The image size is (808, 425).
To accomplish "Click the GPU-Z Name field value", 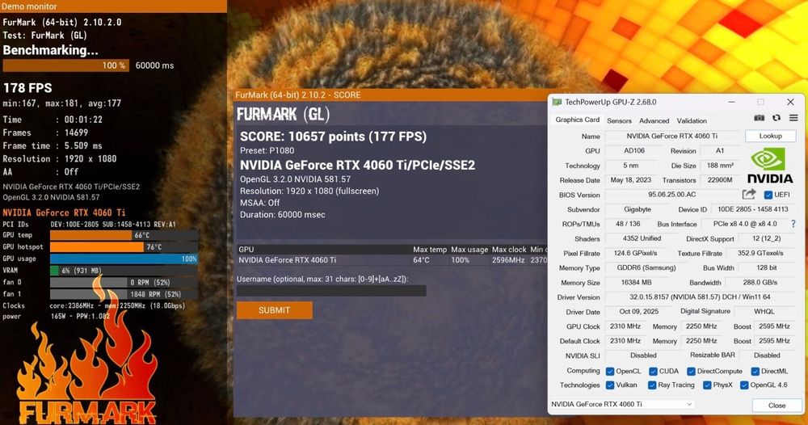I will 671,136.
